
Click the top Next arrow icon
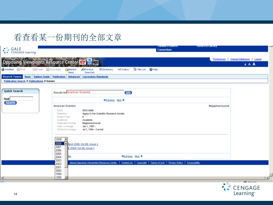pyautogui.click(x=124, y=100)
